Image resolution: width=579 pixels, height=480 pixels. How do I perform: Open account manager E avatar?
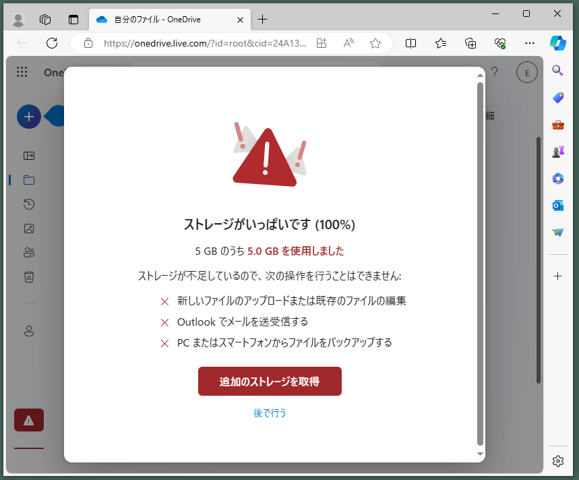[x=526, y=72]
